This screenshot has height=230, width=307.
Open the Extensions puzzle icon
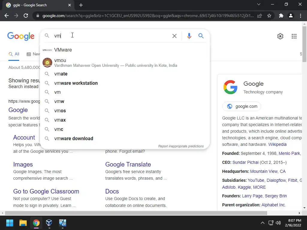[281, 16]
